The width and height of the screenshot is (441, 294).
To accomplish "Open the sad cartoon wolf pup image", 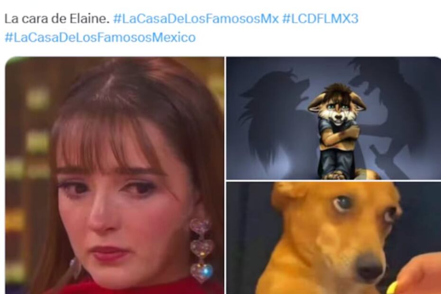I will 333,118.
